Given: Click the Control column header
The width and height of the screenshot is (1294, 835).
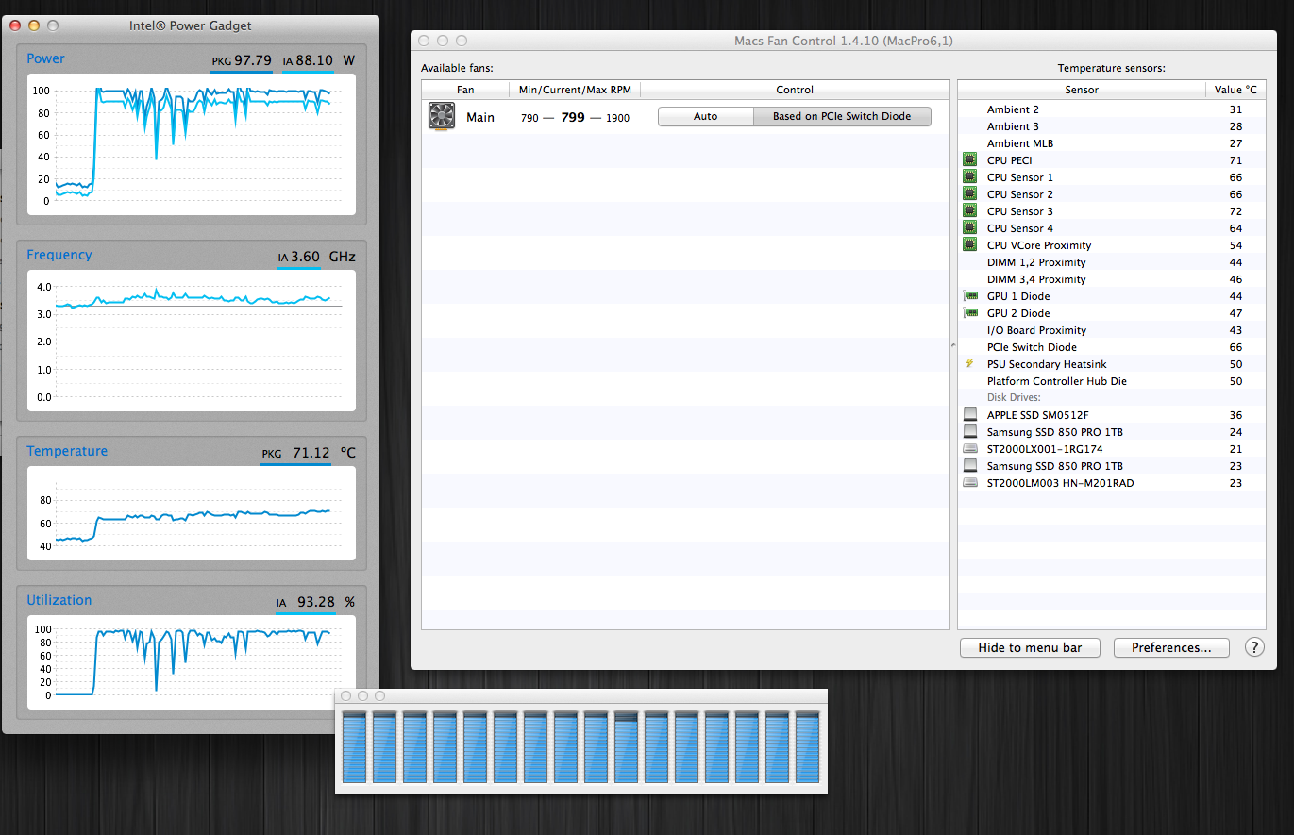Looking at the screenshot, I should pyautogui.click(x=795, y=90).
